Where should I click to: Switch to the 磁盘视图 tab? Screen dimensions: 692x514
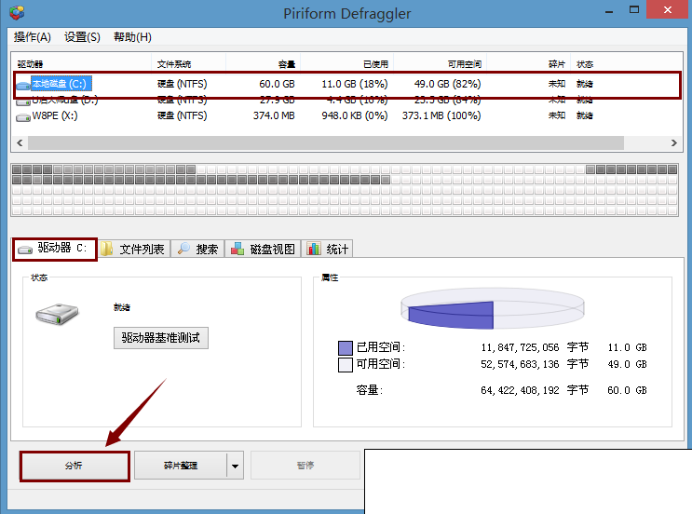[263, 249]
